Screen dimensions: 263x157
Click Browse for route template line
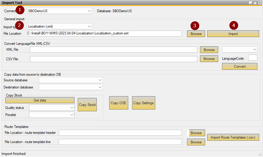pyautogui.click(x=196, y=142)
